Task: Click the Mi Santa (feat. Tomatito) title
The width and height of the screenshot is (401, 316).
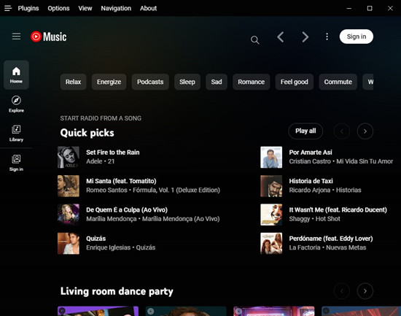Action: point(121,181)
